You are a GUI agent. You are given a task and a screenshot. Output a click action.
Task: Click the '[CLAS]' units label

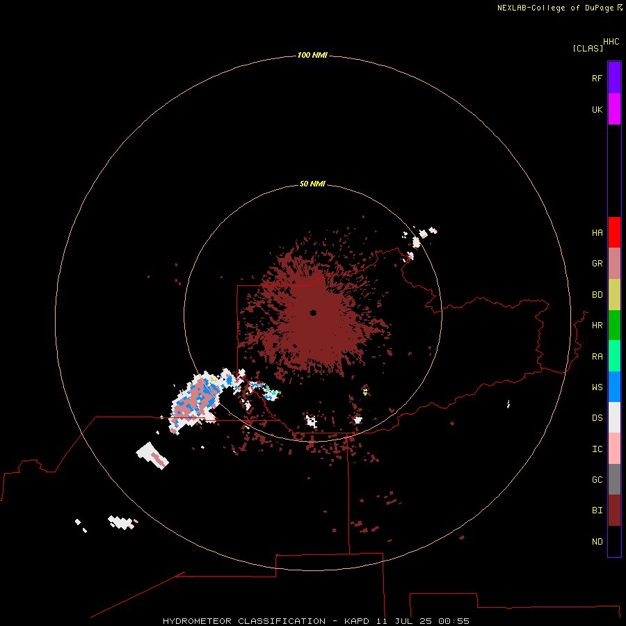tap(588, 48)
